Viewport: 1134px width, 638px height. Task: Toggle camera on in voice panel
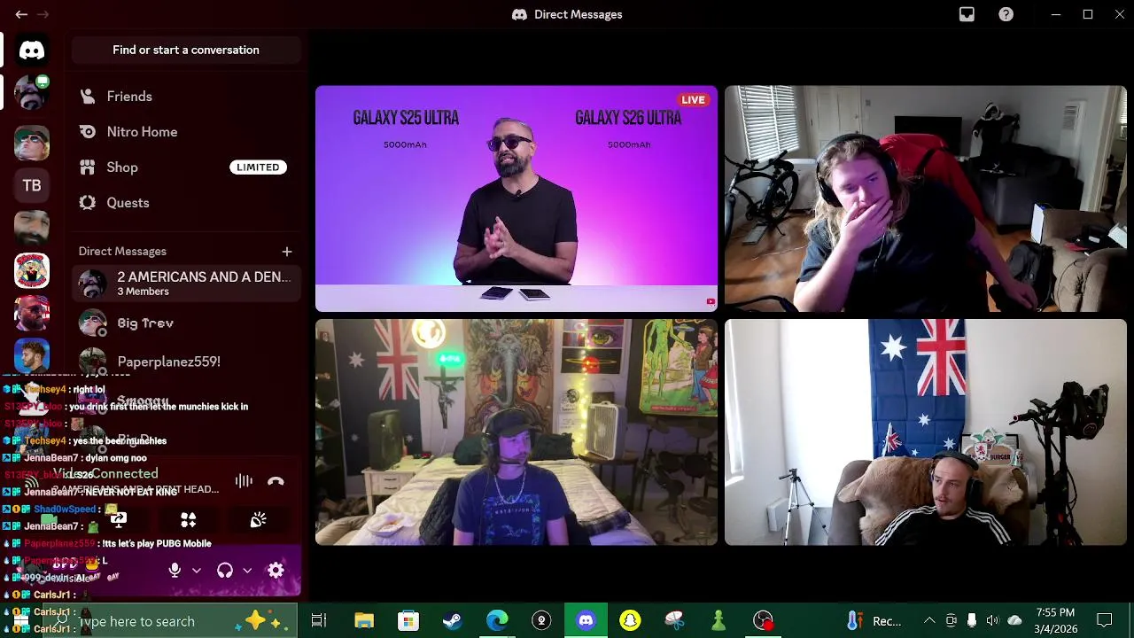coord(48,520)
